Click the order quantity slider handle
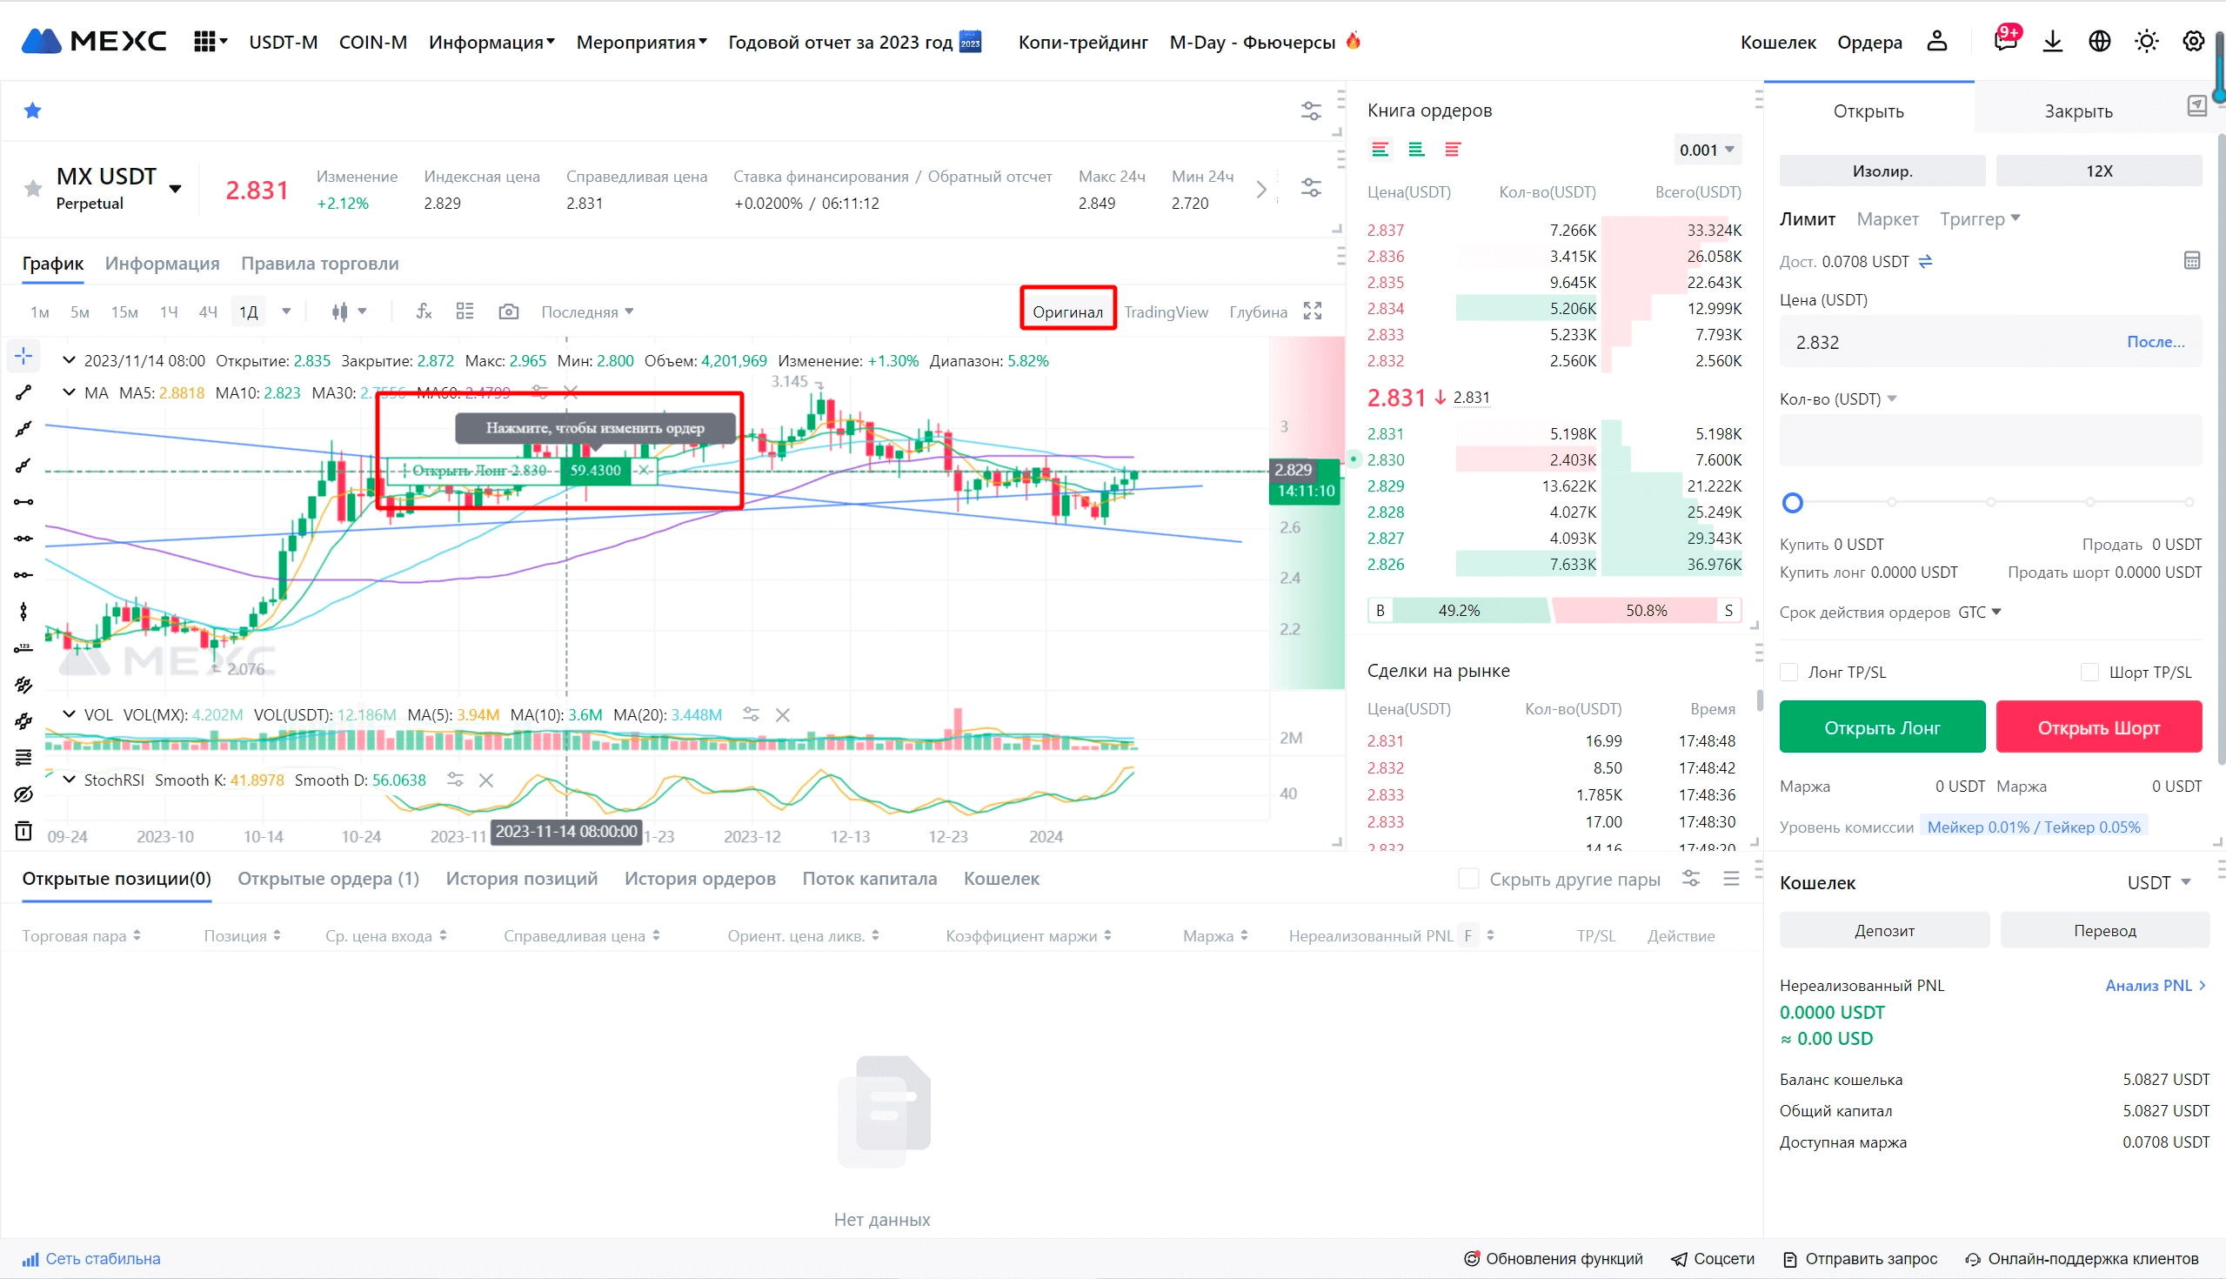2226x1279 pixels. point(1792,504)
